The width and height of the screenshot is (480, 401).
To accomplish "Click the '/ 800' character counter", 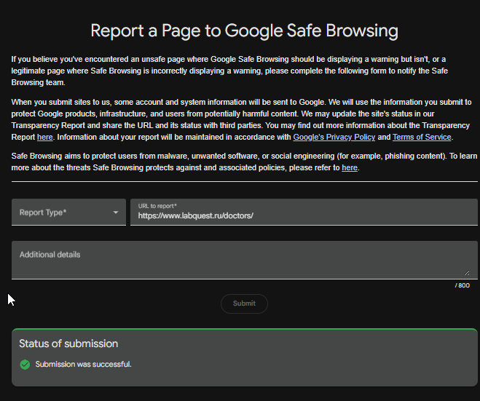I will point(463,285).
